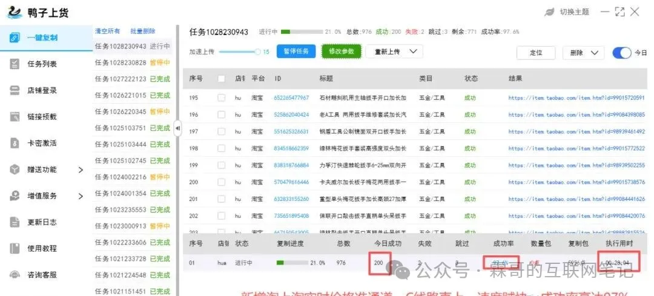The height and width of the screenshot is (296, 654).
Task: Click 批量删除 above the task list
Action: tap(142, 31)
